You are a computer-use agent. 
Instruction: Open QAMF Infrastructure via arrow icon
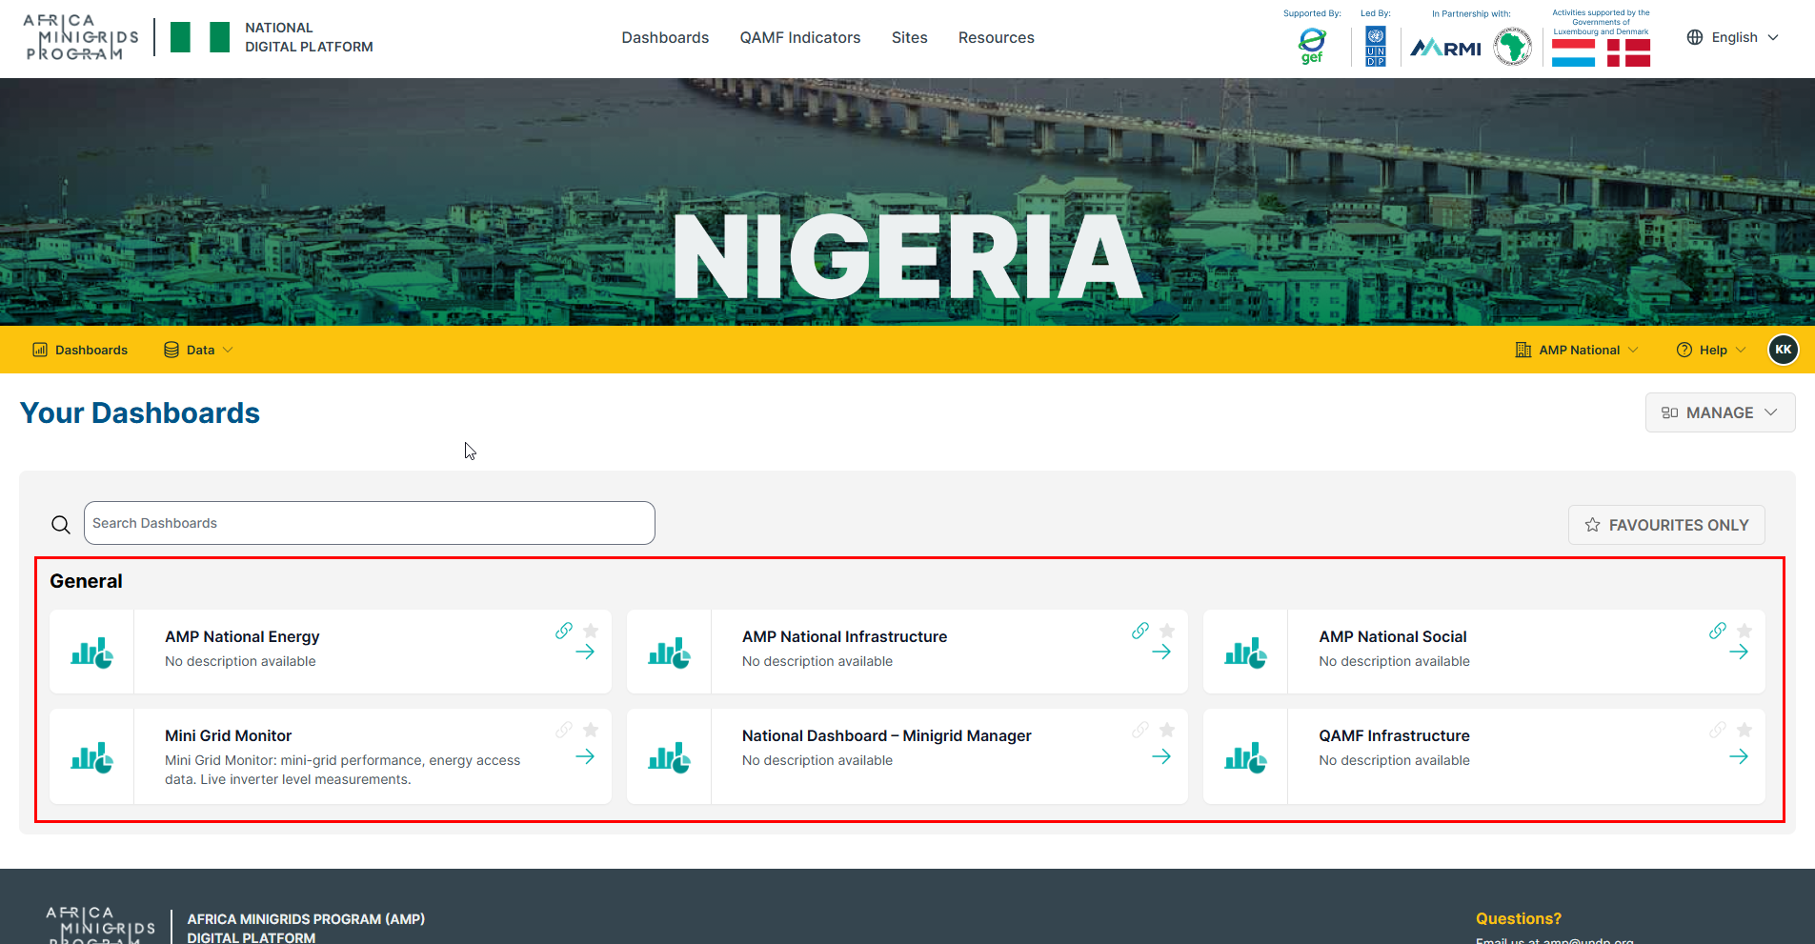[1739, 756]
